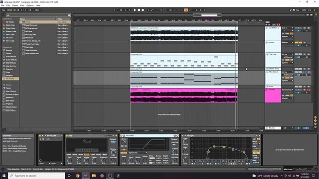Select the Clean amp type
The image size is (319, 179).
(69, 155)
